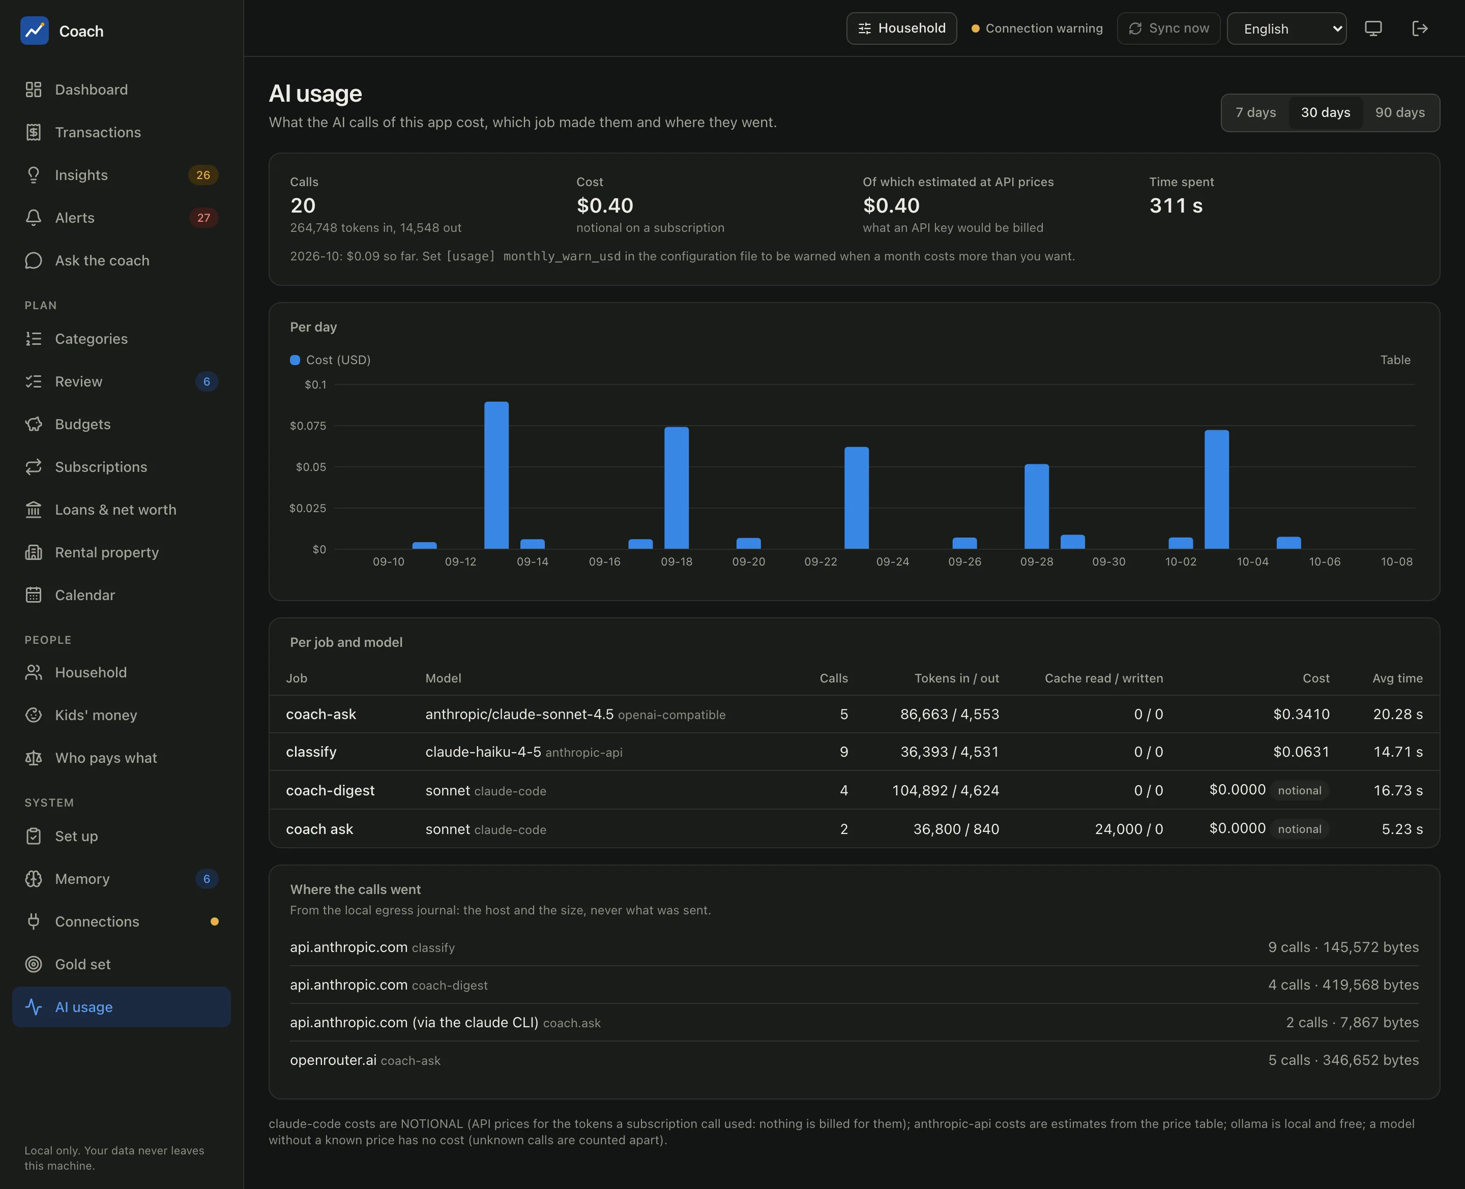Click the Who pays what scales icon

click(x=34, y=758)
